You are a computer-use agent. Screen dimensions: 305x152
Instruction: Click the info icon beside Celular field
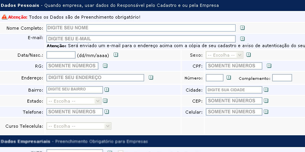click(266, 112)
